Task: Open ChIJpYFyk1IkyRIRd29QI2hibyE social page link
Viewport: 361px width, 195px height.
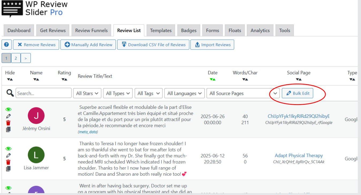Action: 299,116
